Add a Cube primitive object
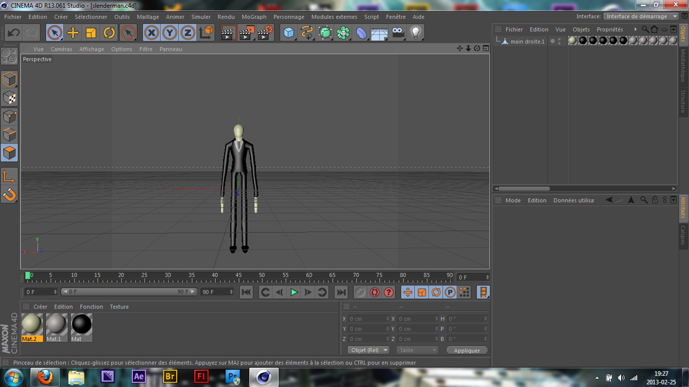 point(289,33)
